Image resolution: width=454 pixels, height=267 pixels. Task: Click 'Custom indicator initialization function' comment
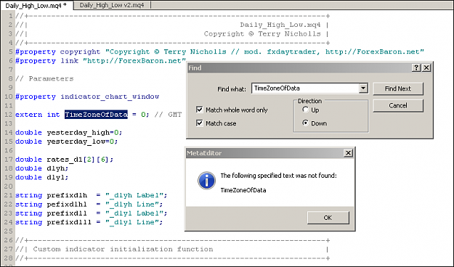coord(123,249)
